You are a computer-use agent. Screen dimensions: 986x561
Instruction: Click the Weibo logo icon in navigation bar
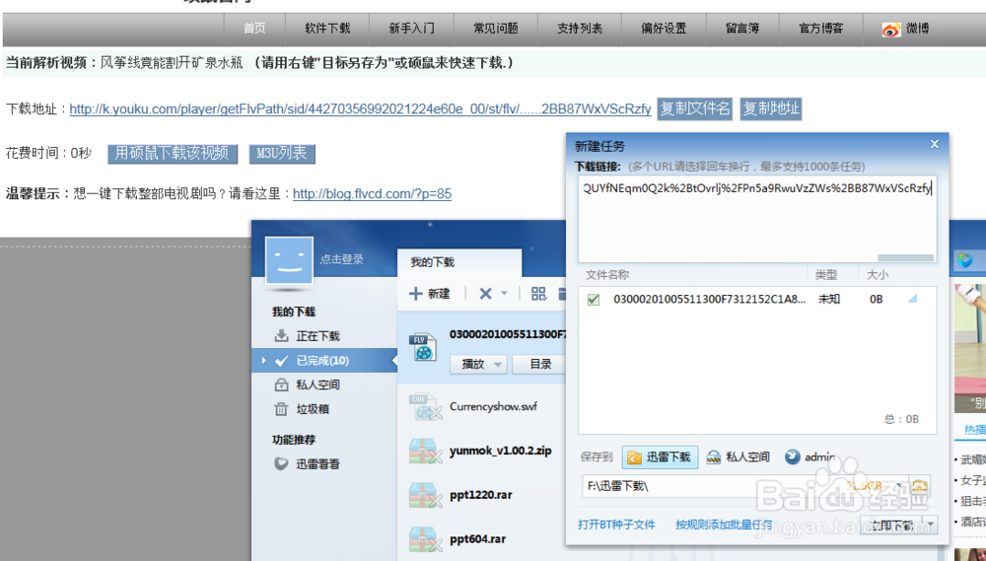tap(891, 29)
